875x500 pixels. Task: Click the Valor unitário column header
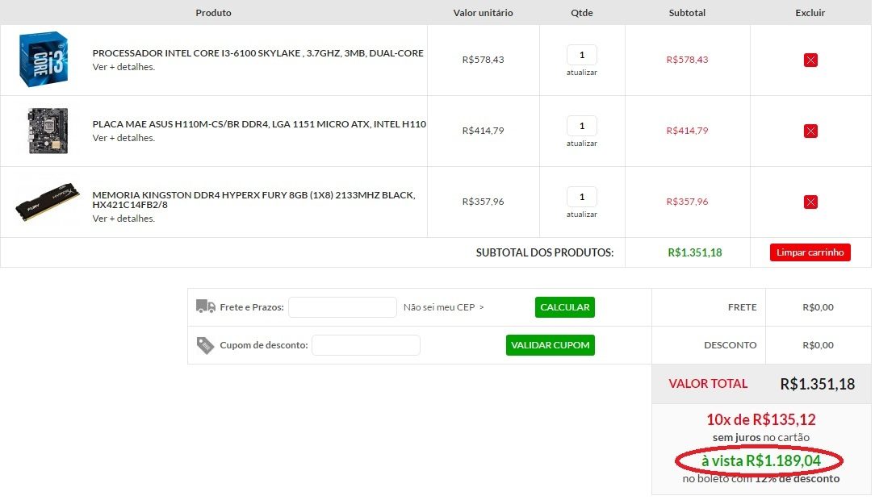point(483,12)
